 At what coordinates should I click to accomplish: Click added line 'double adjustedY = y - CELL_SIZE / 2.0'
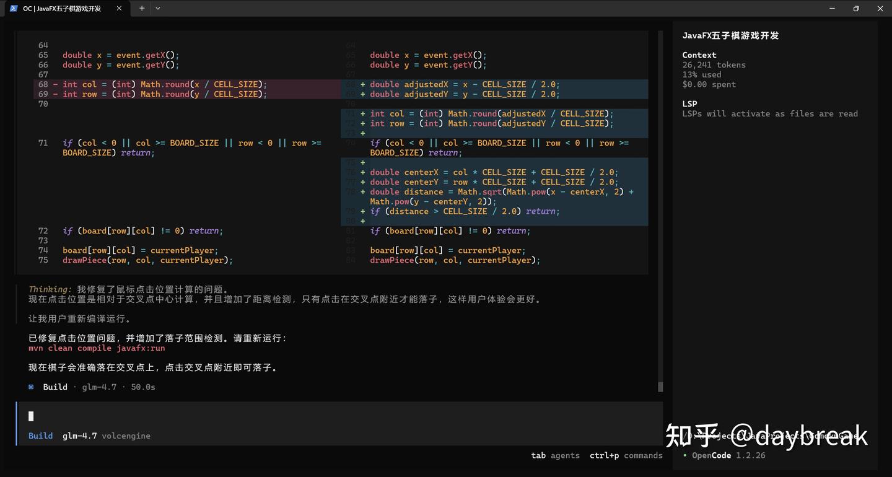coord(465,94)
